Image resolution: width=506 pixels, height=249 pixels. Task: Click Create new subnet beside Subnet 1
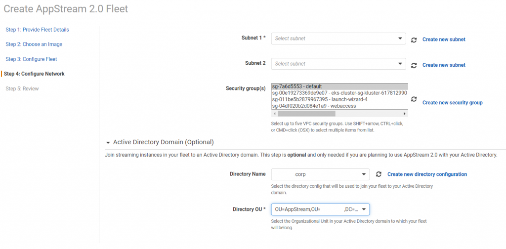[444, 40]
